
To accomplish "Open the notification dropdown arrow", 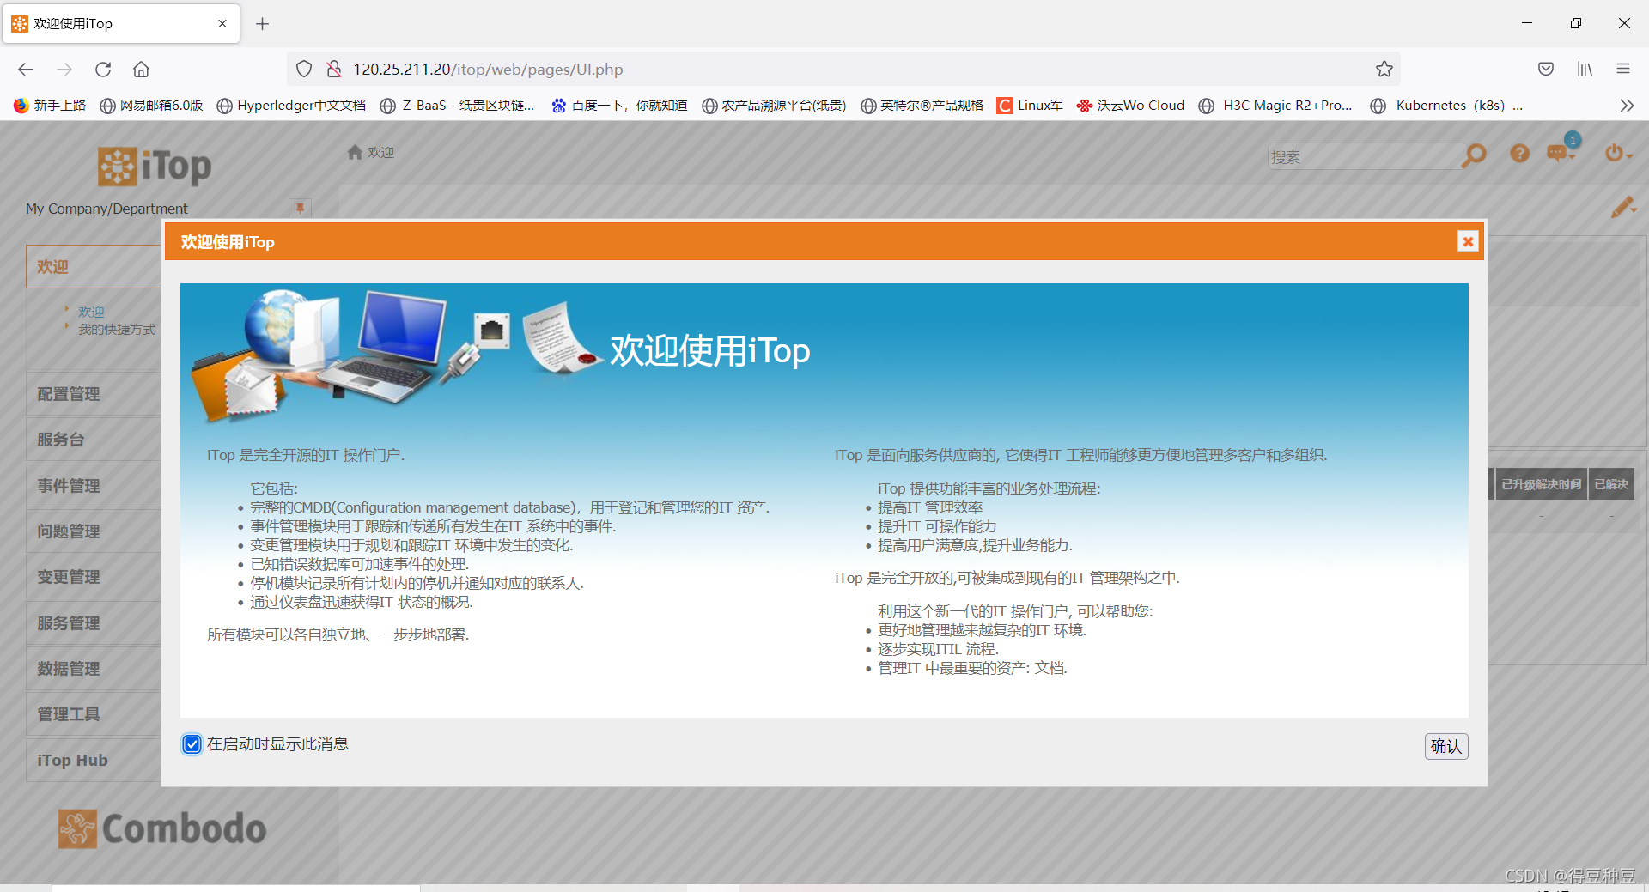I will 1573,158.
